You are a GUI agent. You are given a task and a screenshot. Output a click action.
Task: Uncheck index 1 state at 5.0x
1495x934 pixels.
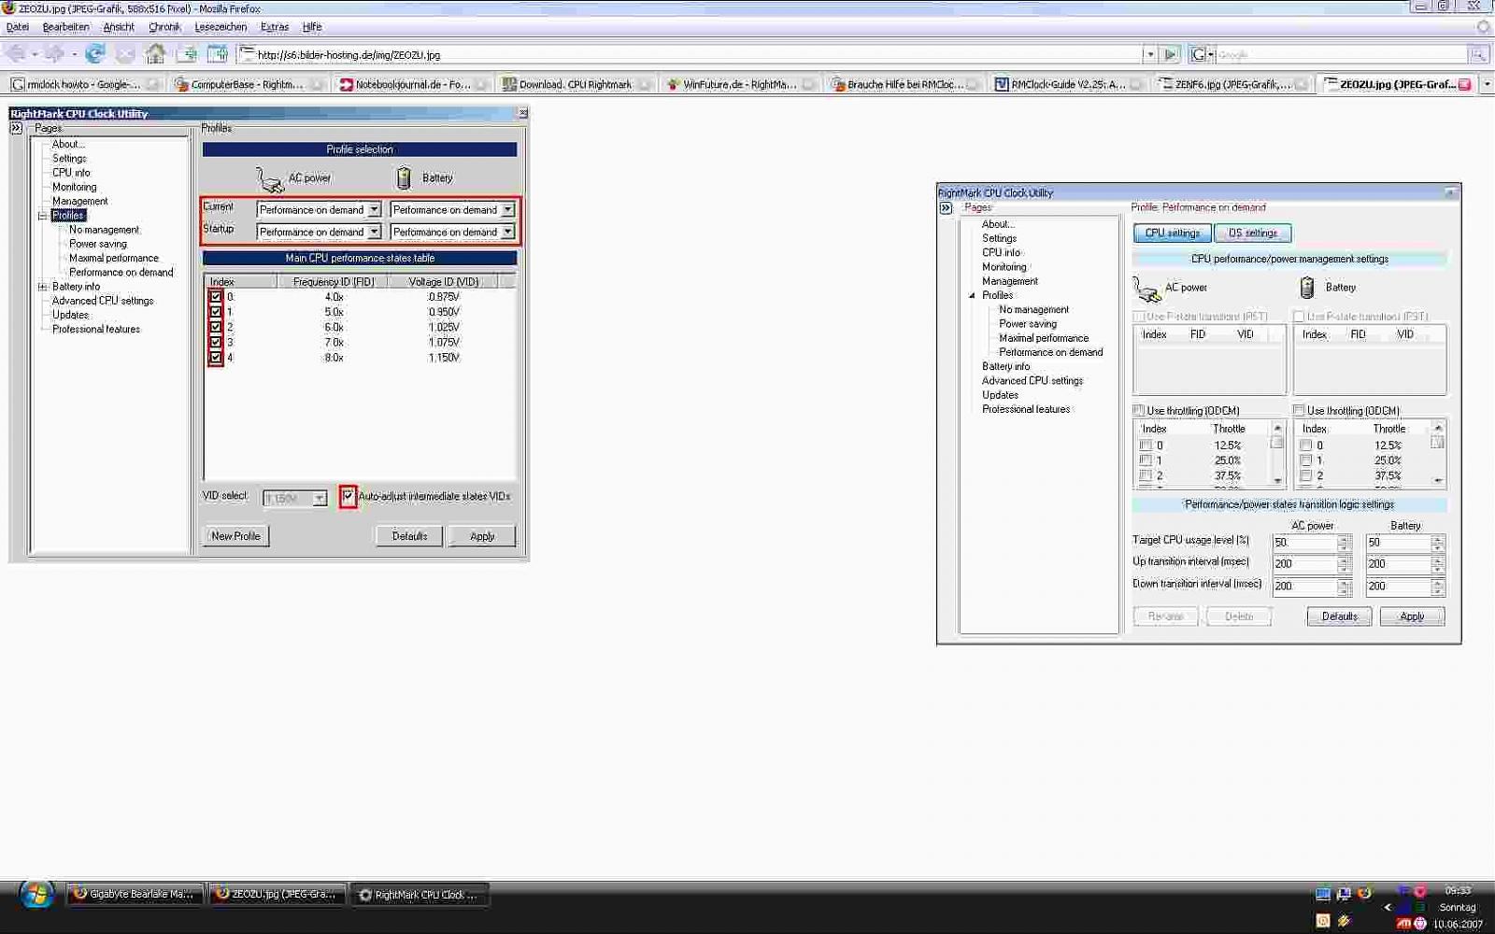click(x=216, y=312)
